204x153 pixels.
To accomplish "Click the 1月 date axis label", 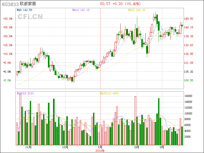I will [100, 147].
